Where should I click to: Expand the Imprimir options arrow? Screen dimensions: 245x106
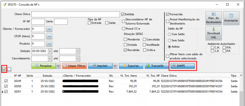tap(115, 66)
